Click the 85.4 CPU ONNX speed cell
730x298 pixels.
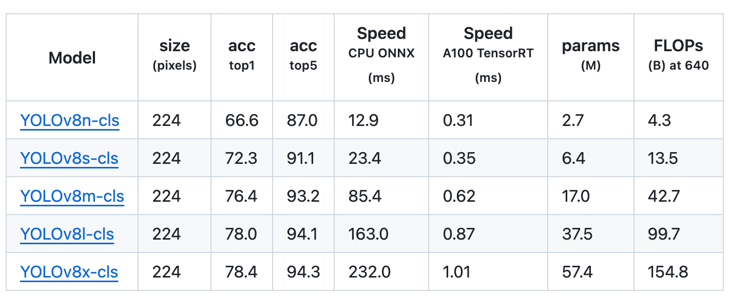(365, 197)
